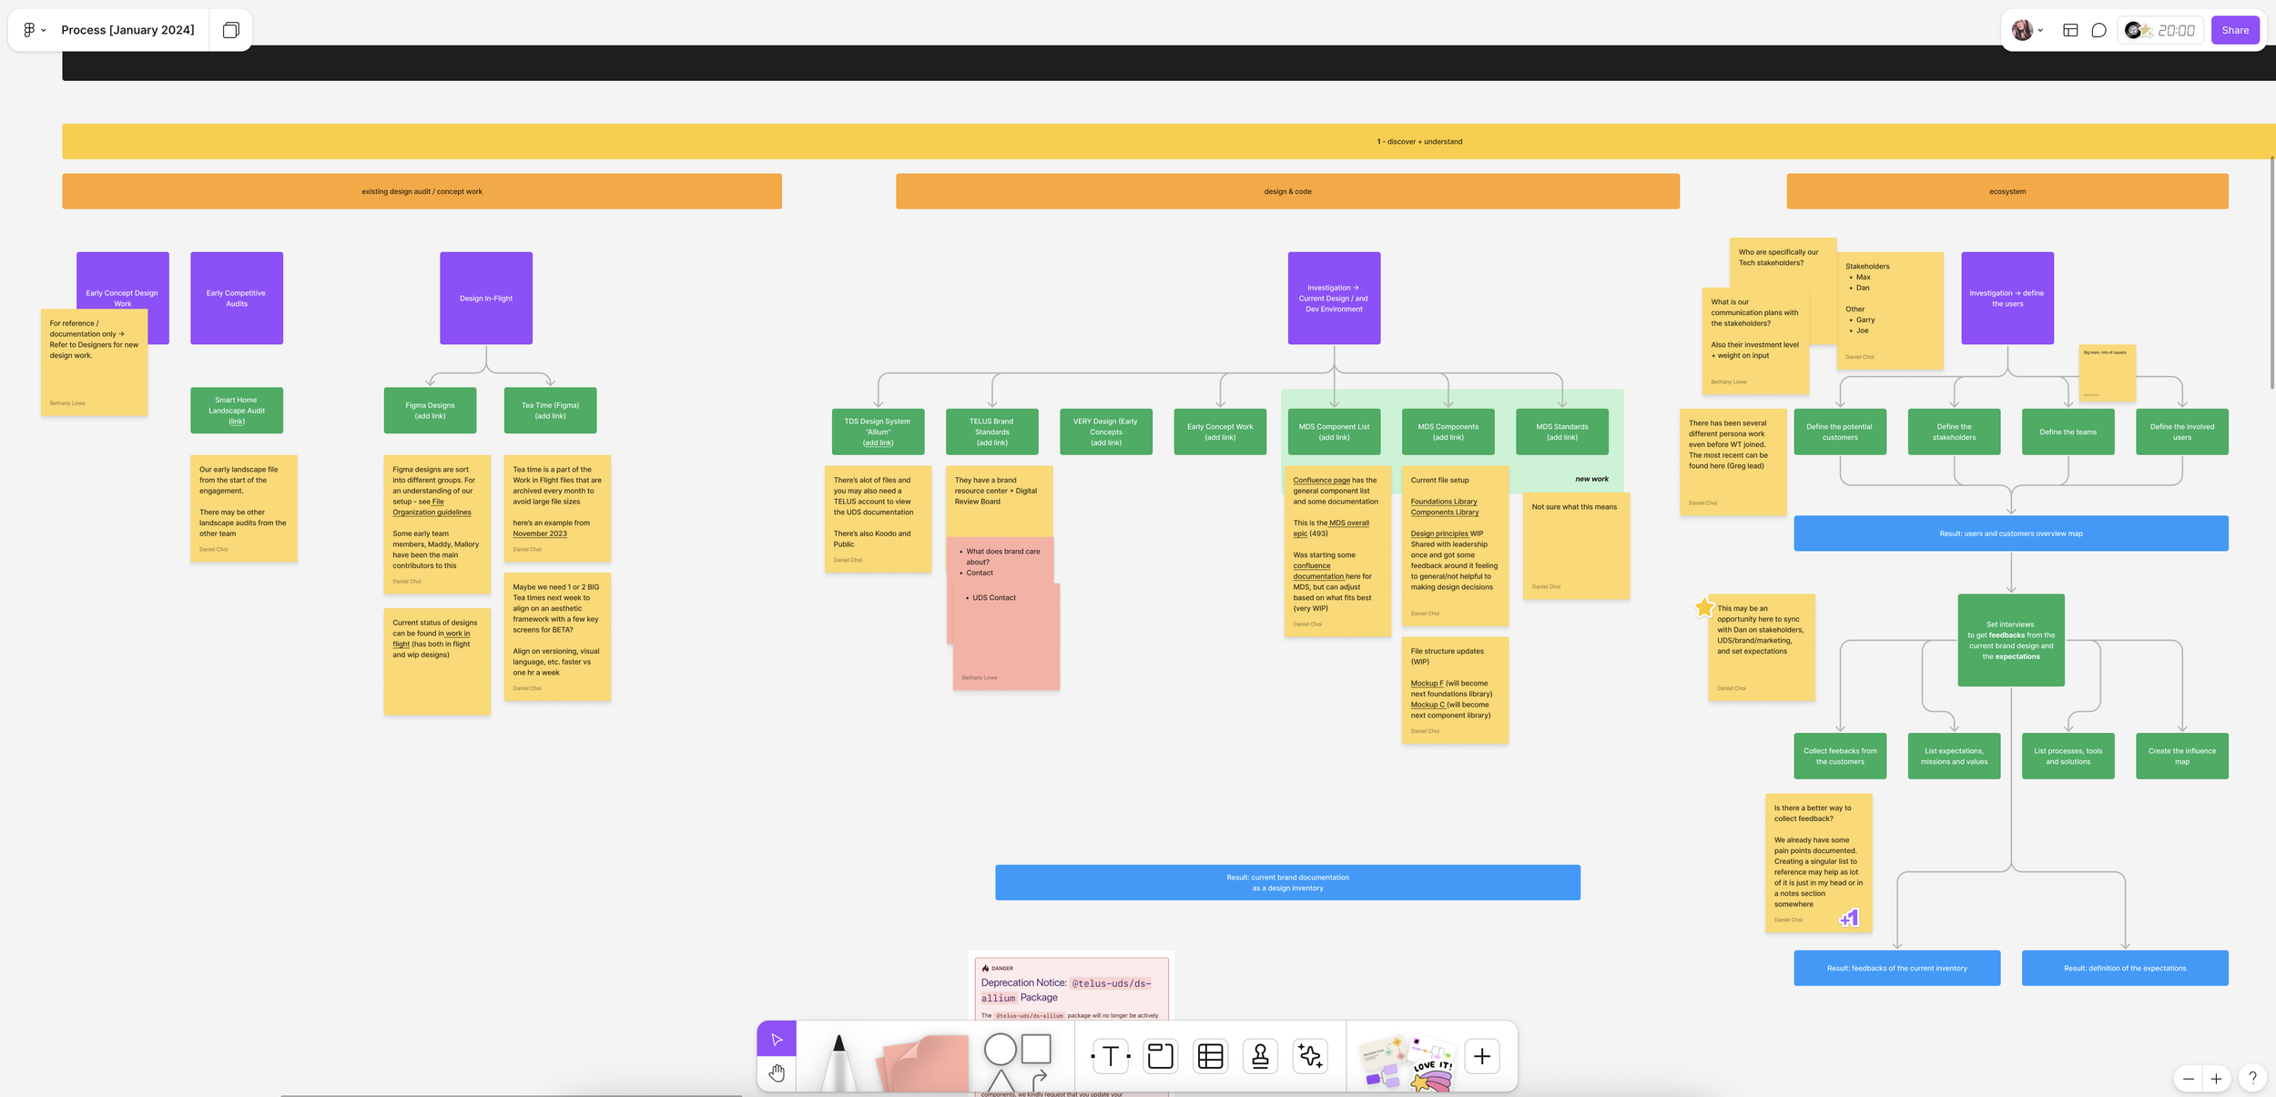Select the marker pen tool

coord(838,1061)
